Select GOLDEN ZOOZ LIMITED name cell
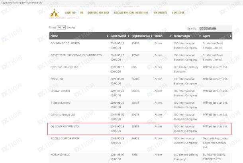This screenshot has width=243, height=163. 65,43
